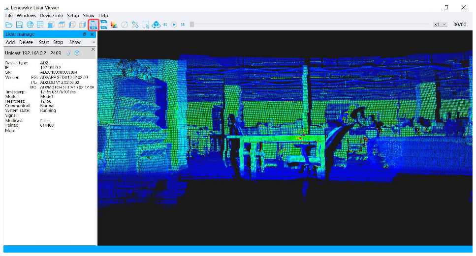Click the globe search toolbar icon
Image resolution: width=476 pixels, height=256 pixels.
[x=30, y=25]
